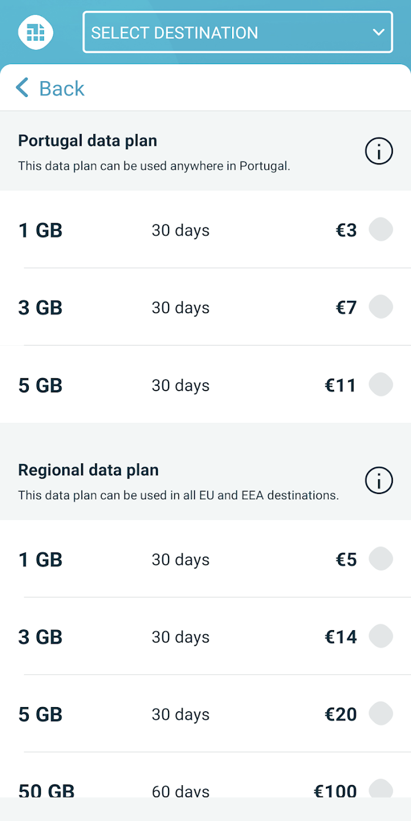Select Regional 1 GB €5 radio button
The width and height of the screenshot is (411, 821).
(380, 558)
